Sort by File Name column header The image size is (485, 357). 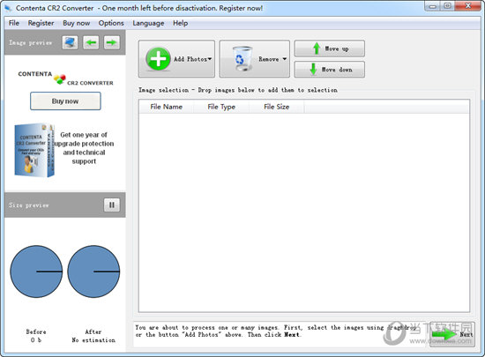click(x=167, y=107)
